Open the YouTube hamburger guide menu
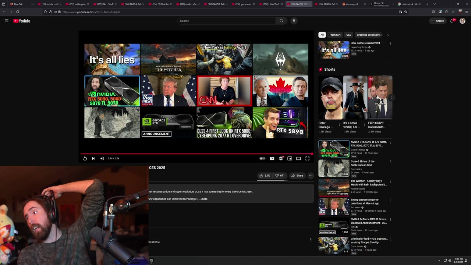This screenshot has height=265, width=471. [x=7, y=21]
